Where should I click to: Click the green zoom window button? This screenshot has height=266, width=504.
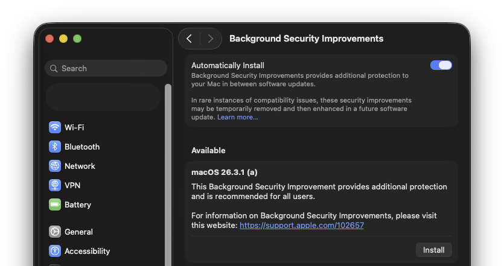coord(77,39)
